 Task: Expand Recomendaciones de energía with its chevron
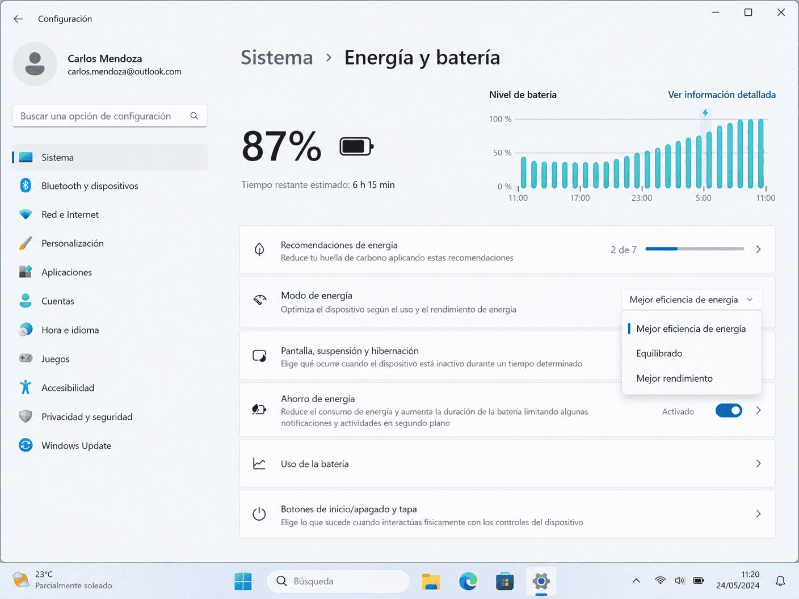(x=758, y=250)
